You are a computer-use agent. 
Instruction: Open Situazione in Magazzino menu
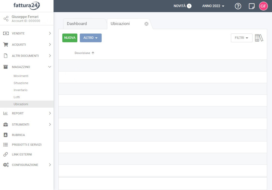pos(21,83)
